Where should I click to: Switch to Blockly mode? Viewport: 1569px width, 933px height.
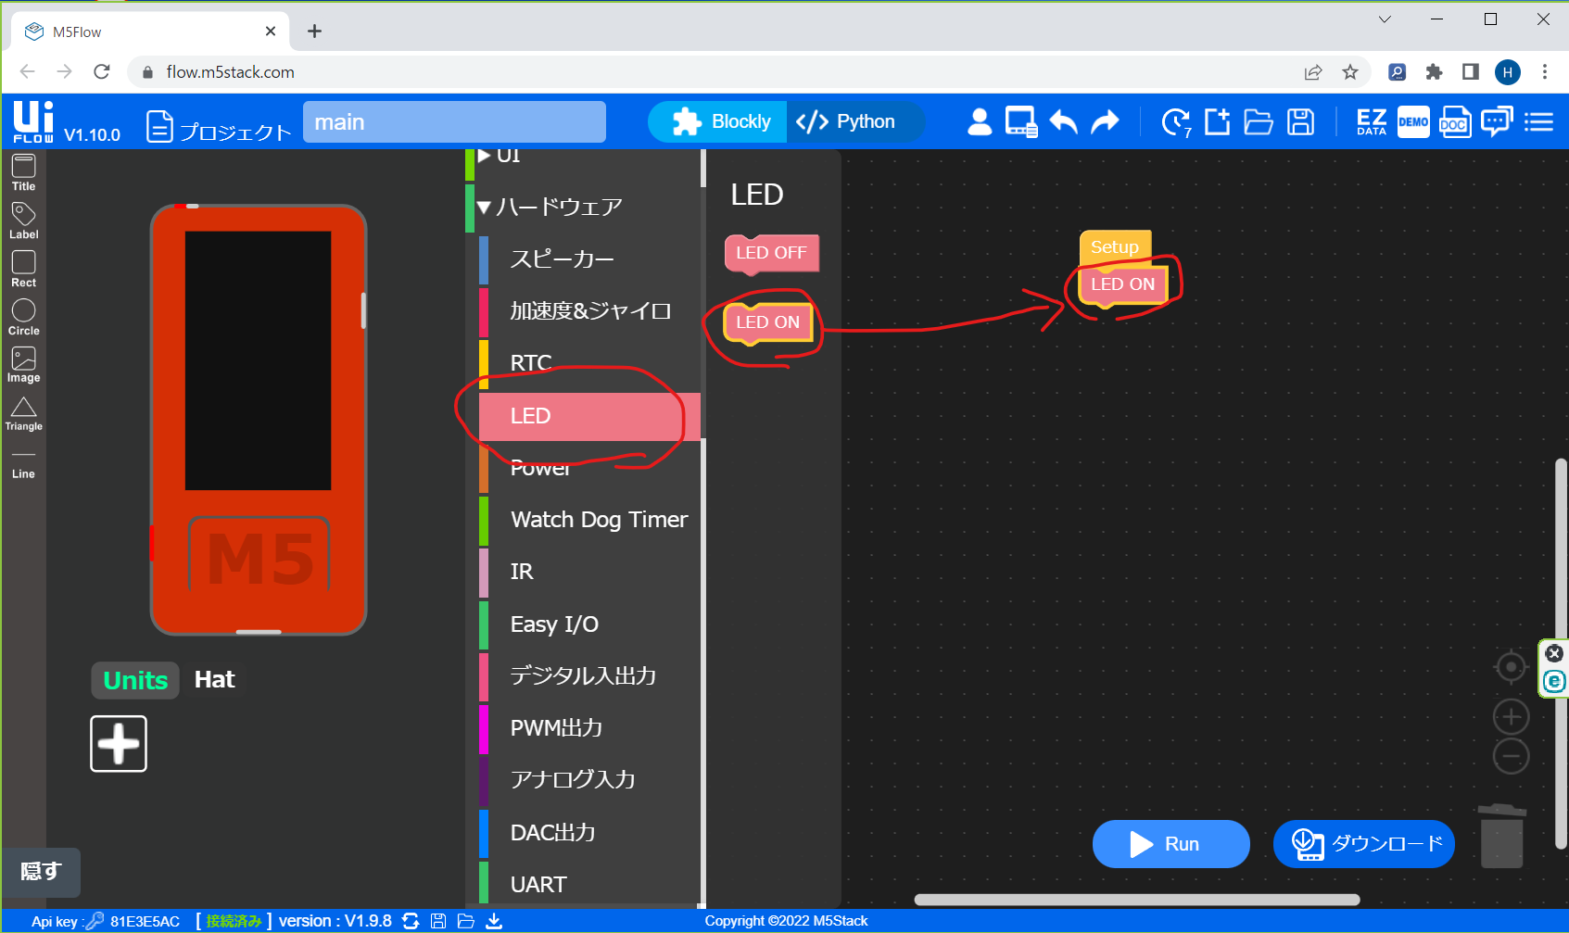719,121
